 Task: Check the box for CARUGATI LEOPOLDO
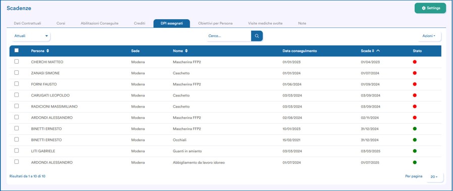coord(17,95)
